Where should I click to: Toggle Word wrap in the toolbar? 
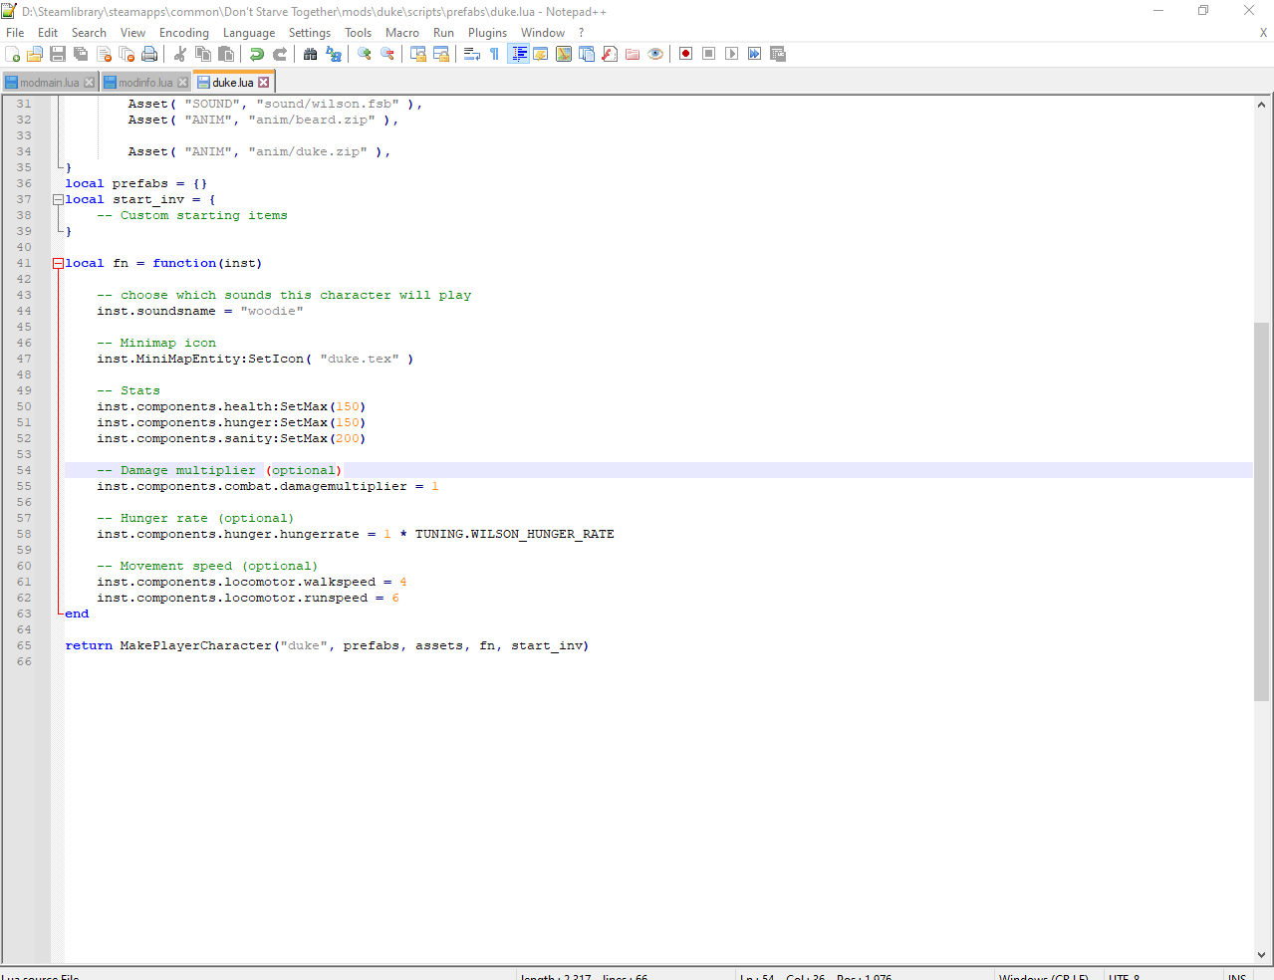click(x=472, y=54)
